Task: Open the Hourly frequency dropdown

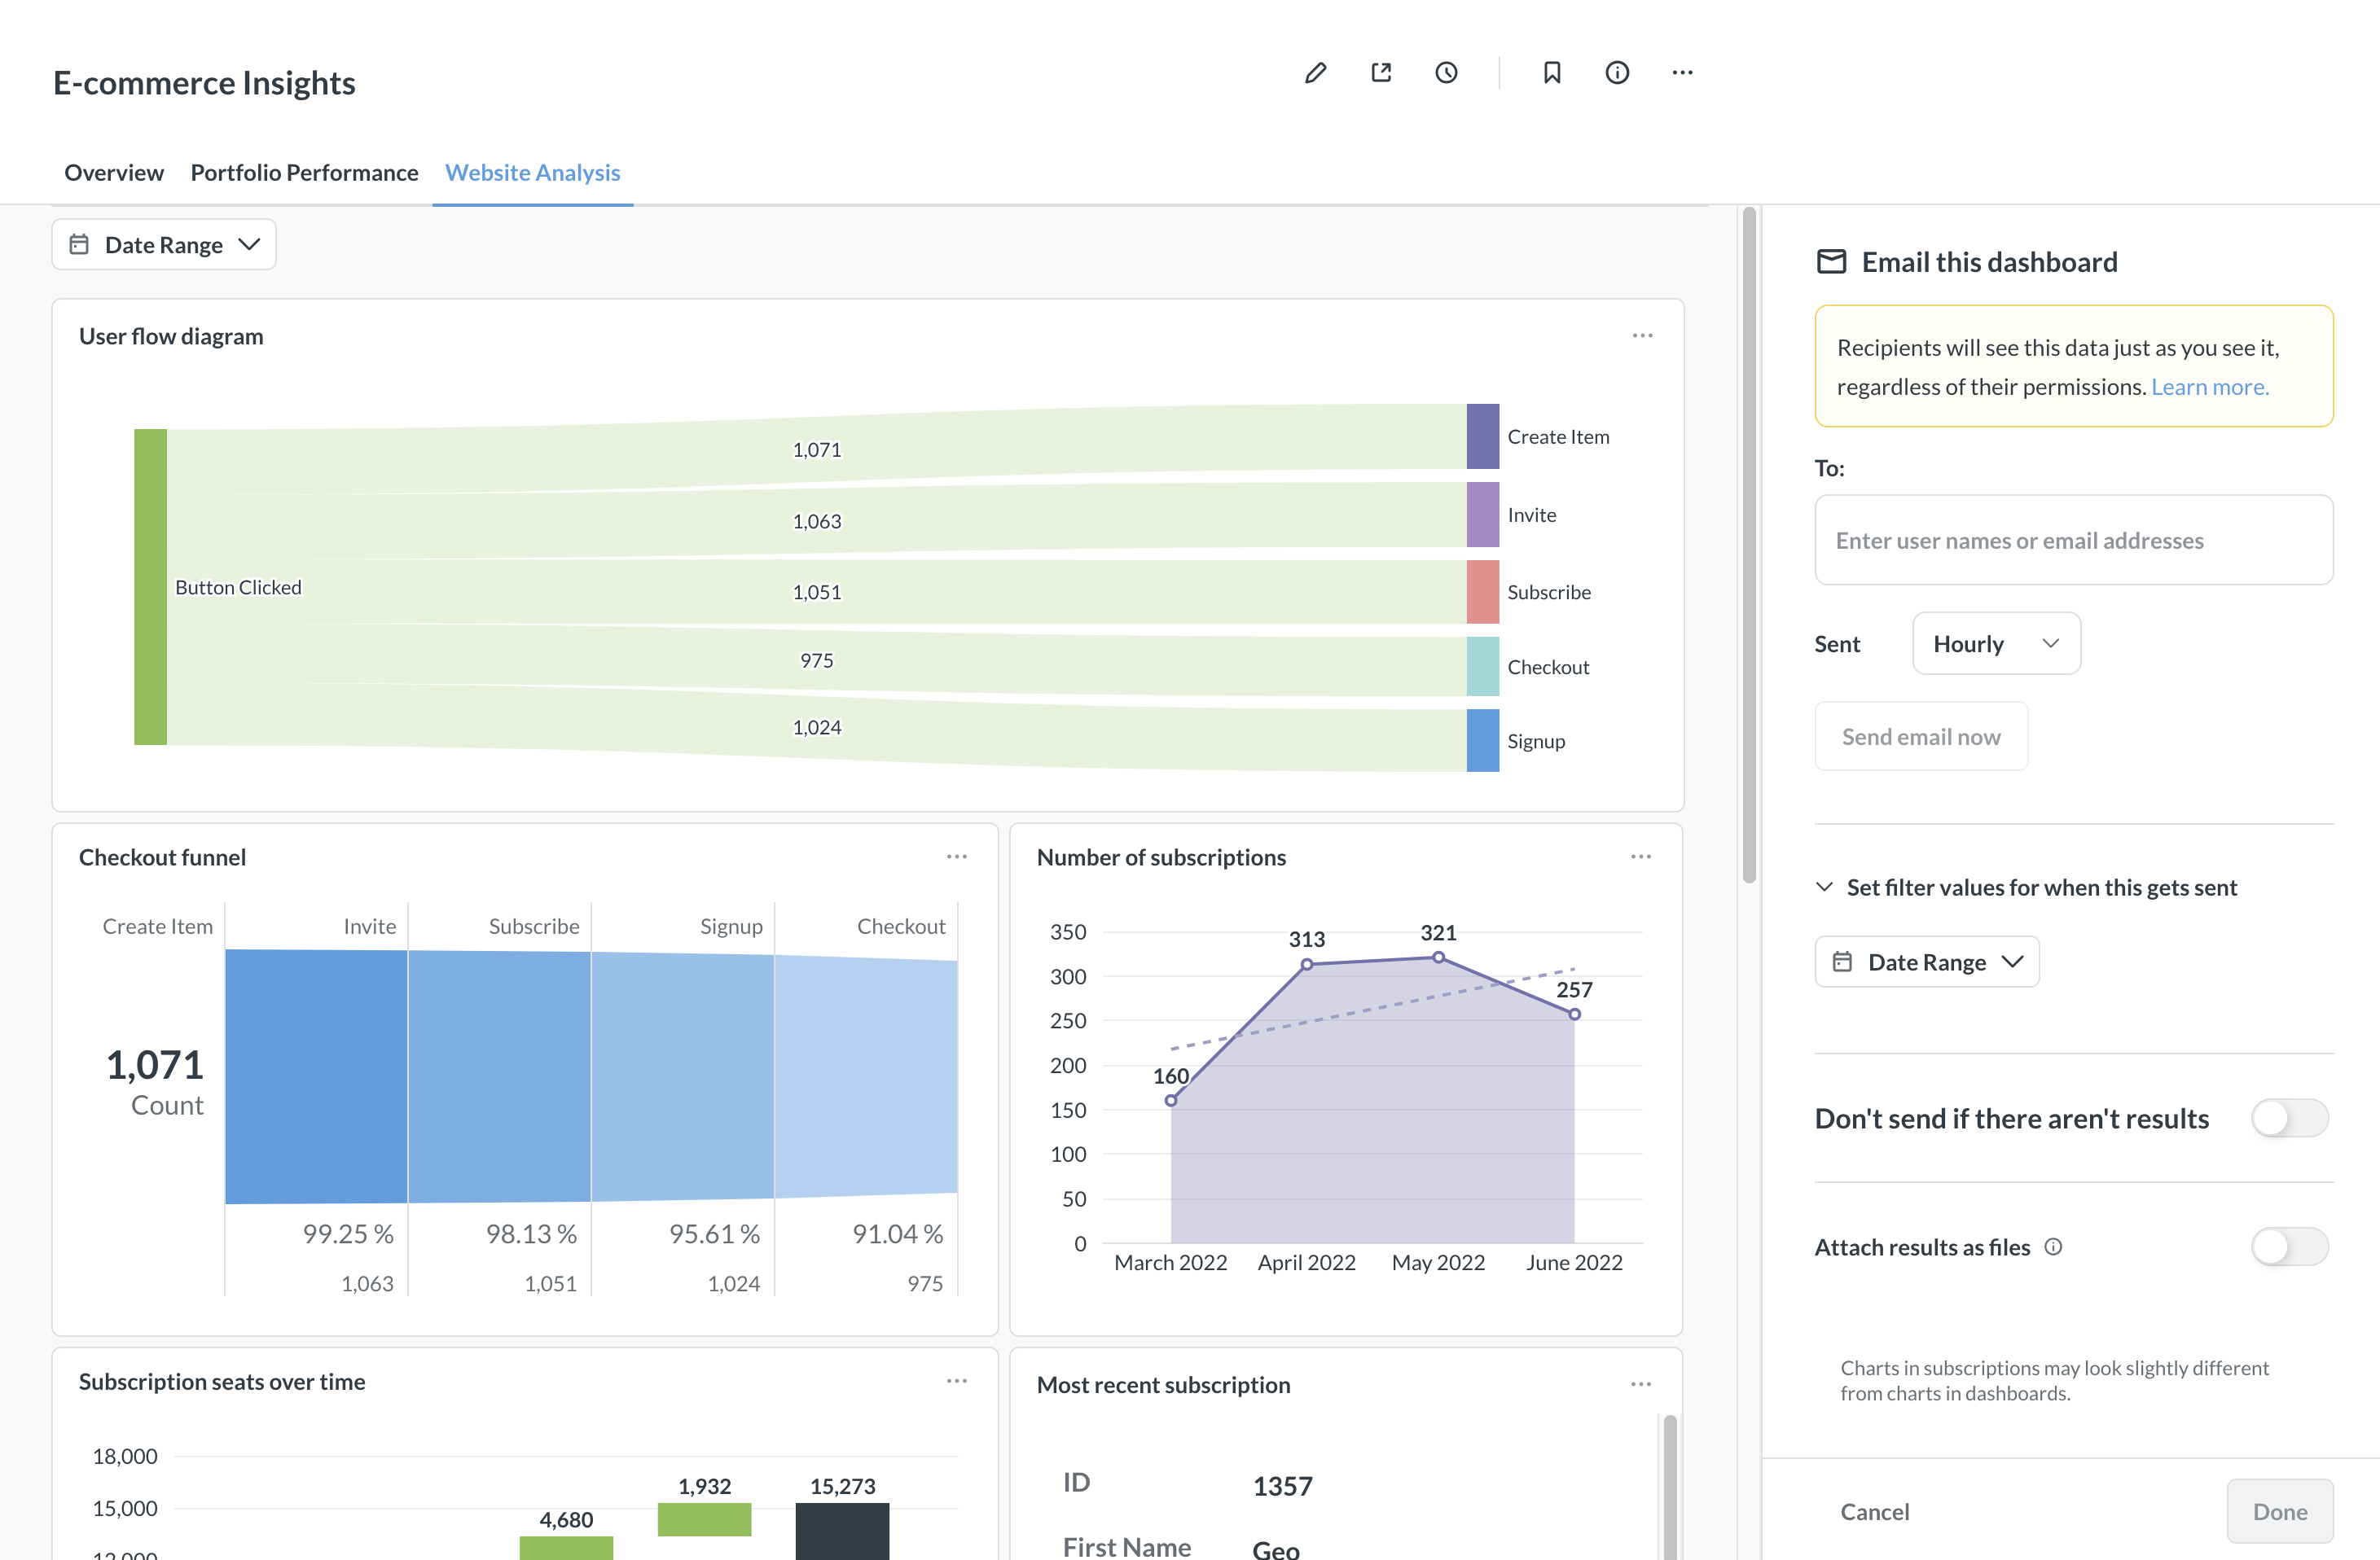Action: click(1996, 643)
